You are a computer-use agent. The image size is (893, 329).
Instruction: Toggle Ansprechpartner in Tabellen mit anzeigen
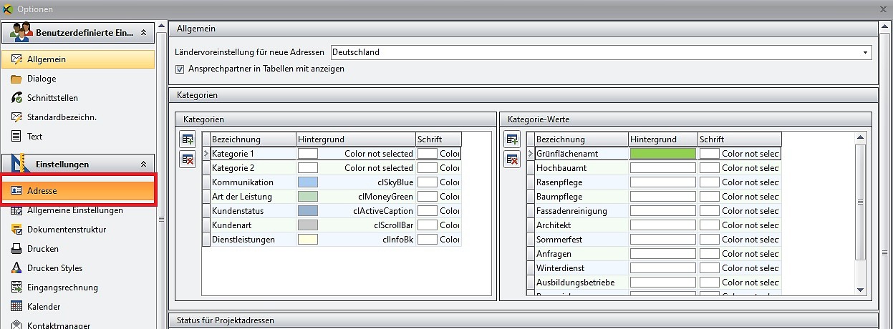(x=180, y=69)
